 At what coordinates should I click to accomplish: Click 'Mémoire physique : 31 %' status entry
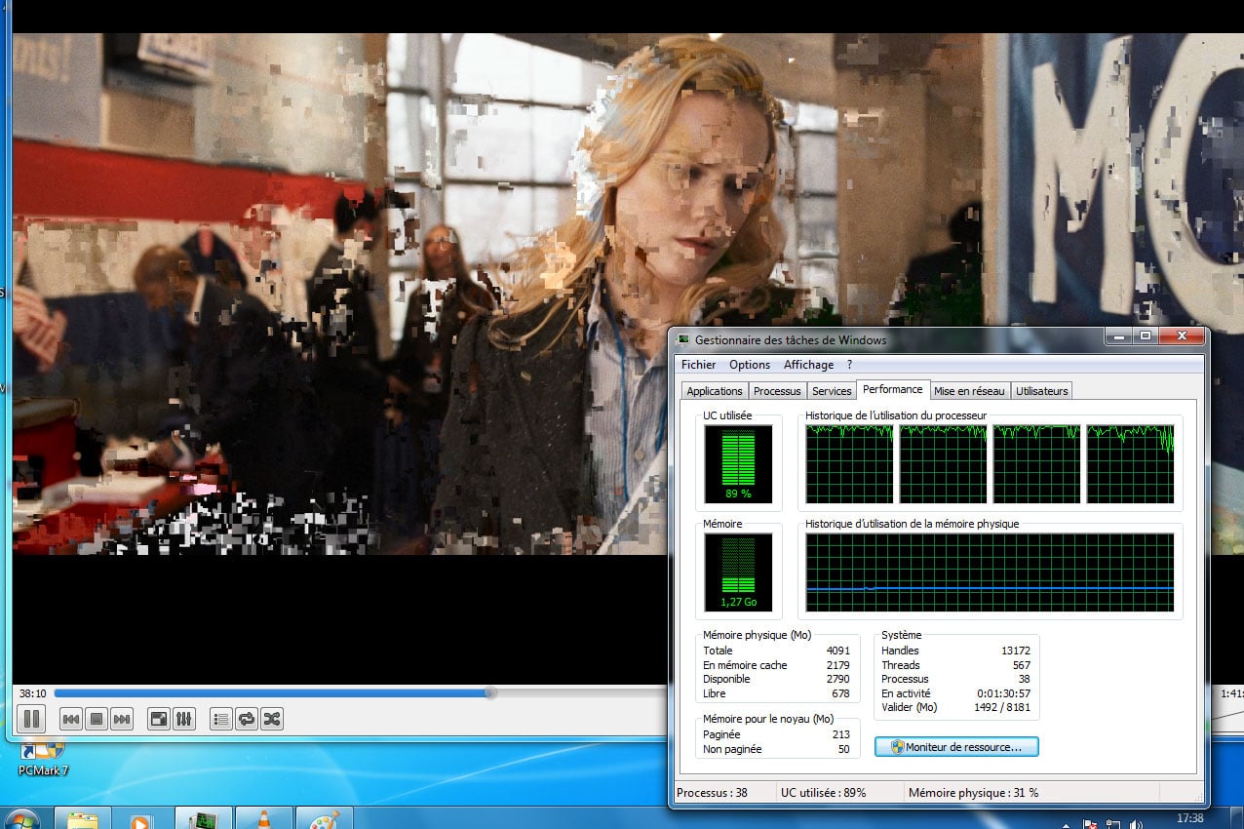[973, 793]
